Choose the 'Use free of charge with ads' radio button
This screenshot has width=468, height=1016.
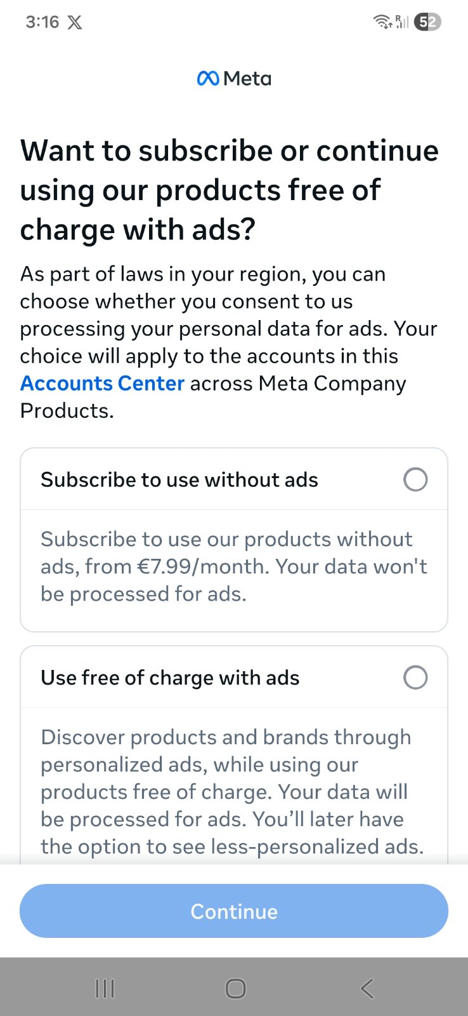[x=415, y=678]
